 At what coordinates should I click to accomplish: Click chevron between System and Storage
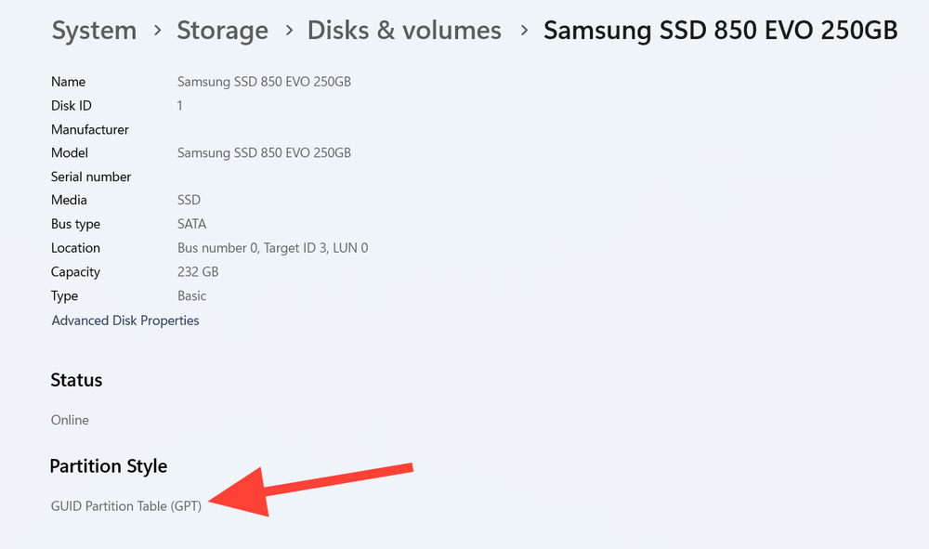tap(157, 32)
